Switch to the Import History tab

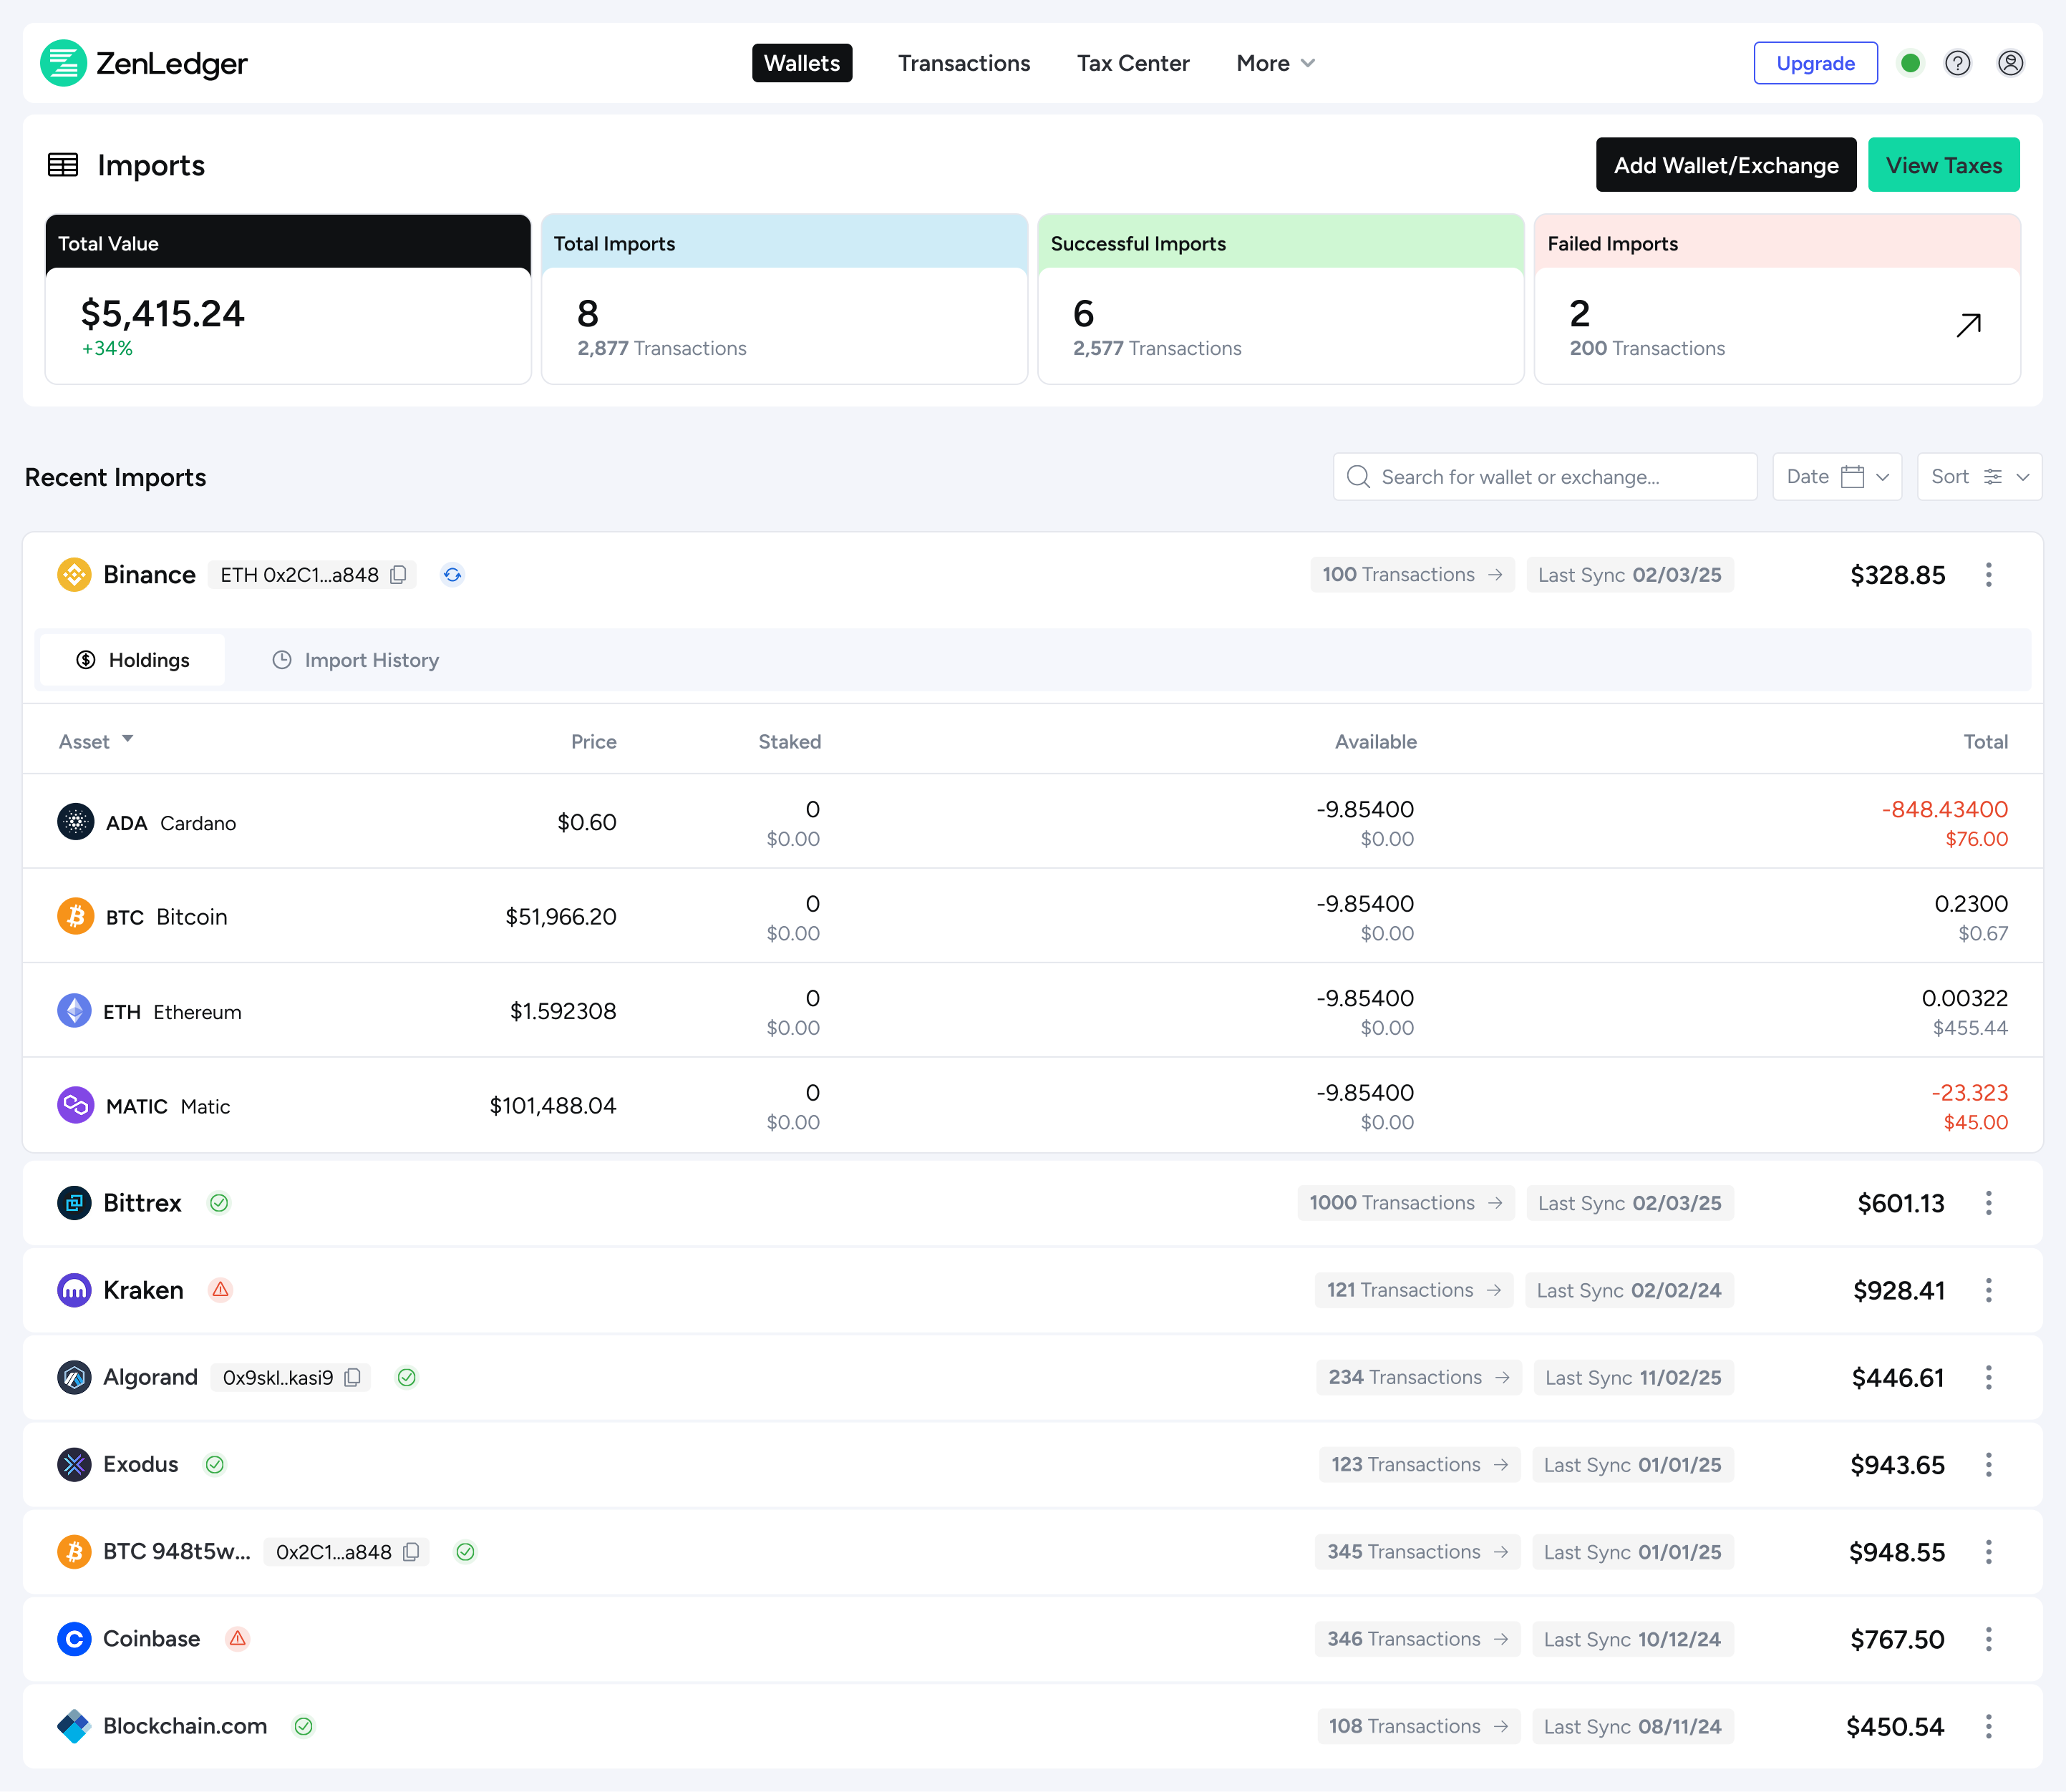click(355, 660)
